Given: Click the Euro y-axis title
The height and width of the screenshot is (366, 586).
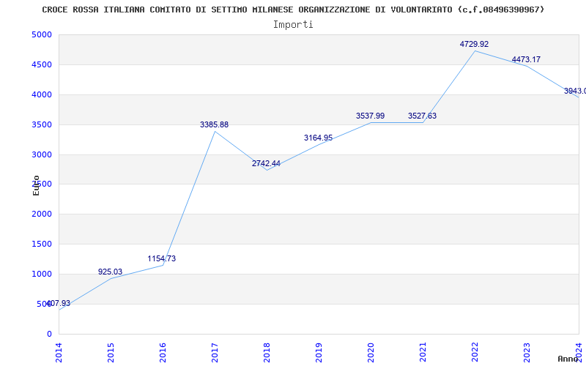Looking at the screenshot, I should [x=36, y=185].
